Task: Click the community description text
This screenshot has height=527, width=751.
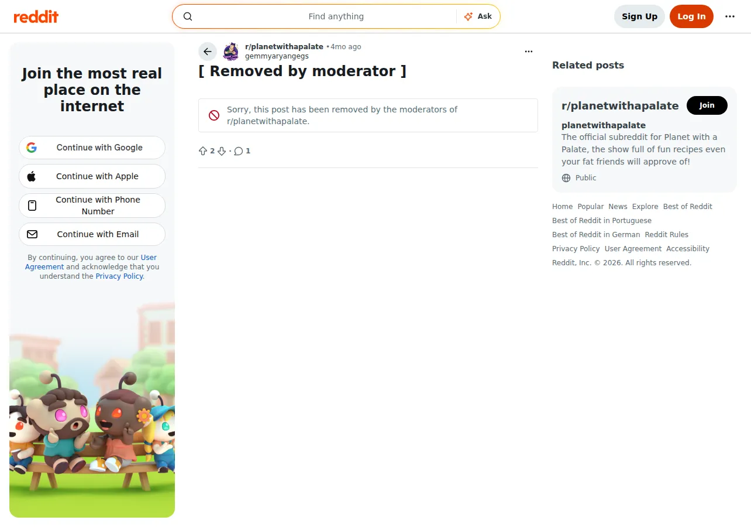Action: coord(643,149)
